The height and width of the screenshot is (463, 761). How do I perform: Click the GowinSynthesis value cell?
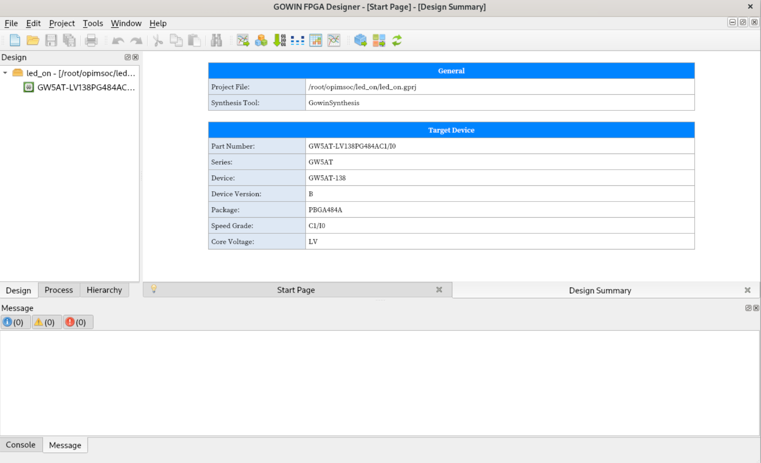pyautogui.click(x=500, y=103)
